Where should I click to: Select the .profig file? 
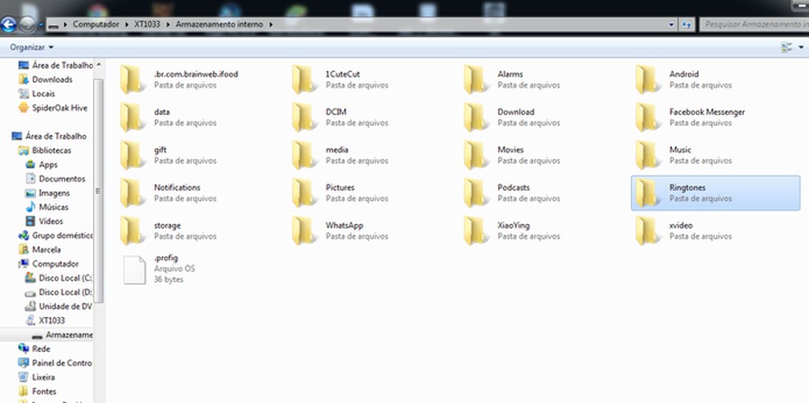click(x=159, y=268)
